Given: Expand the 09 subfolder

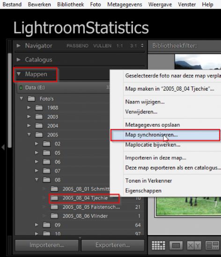Looking at the screenshot, I should (37, 225).
